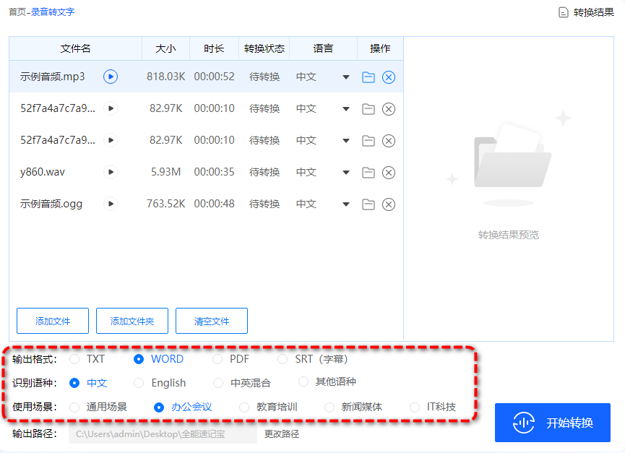Click the 00:00:48 duration value

[x=214, y=204]
